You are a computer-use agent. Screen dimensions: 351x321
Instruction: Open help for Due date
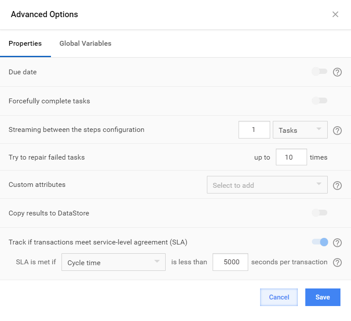click(x=337, y=72)
